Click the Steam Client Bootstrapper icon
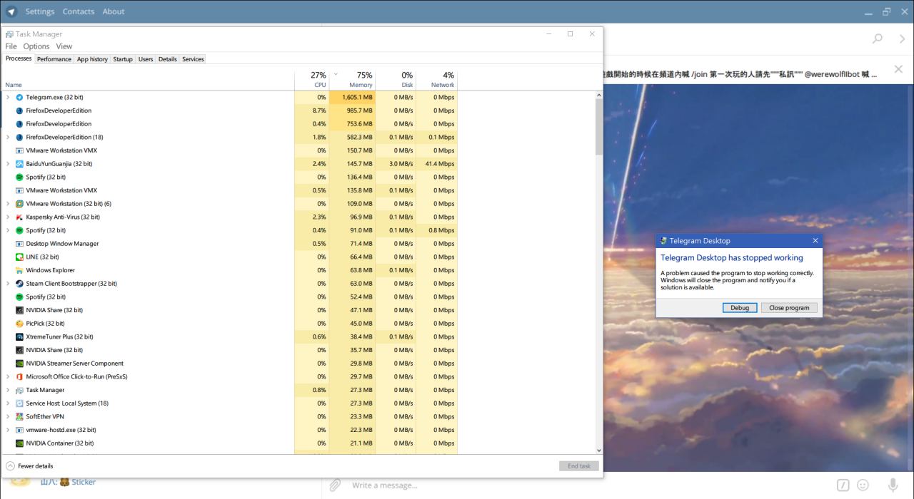This screenshot has height=499, width=914. (x=19, y=284)
